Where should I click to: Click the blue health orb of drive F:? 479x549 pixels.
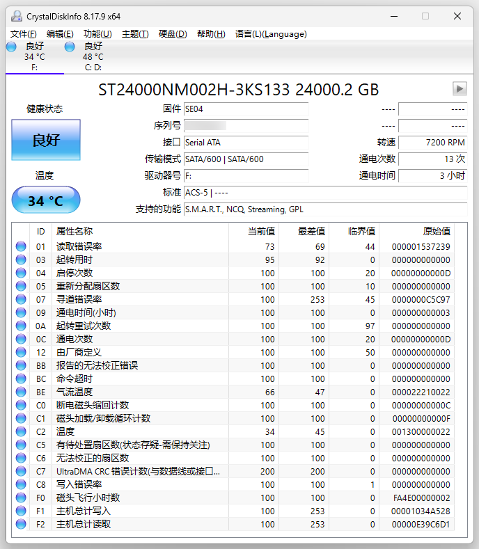(x=11, y=47)
